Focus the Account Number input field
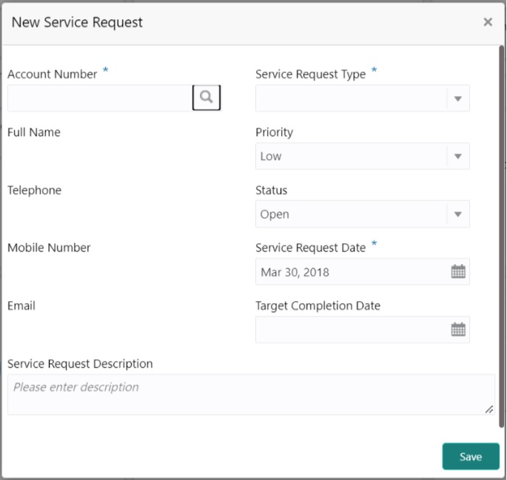 [x=100, y=98]
